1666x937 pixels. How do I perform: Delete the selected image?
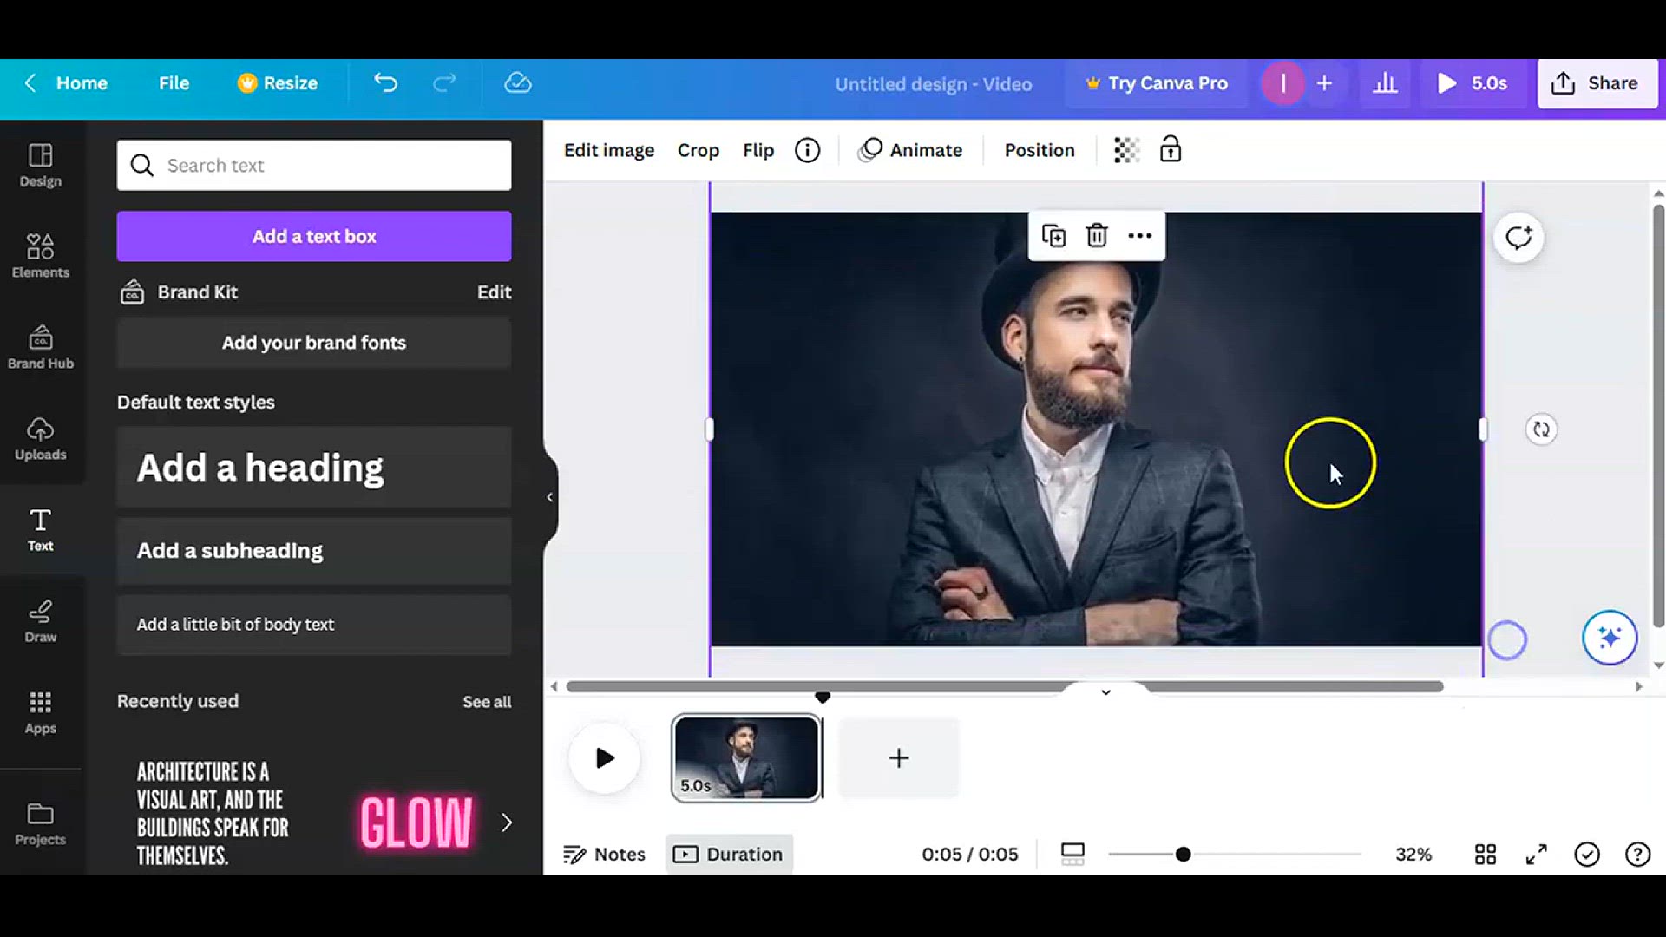(1097, 236)
